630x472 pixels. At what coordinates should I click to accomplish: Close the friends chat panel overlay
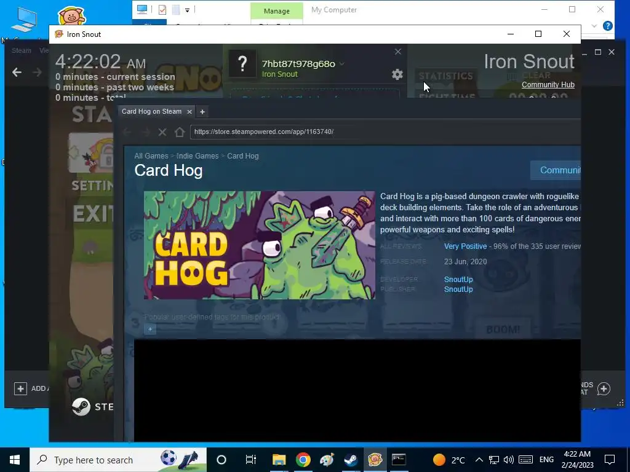point(398,52)
